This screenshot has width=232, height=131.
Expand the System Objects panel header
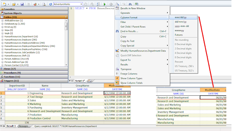(34, 13)
